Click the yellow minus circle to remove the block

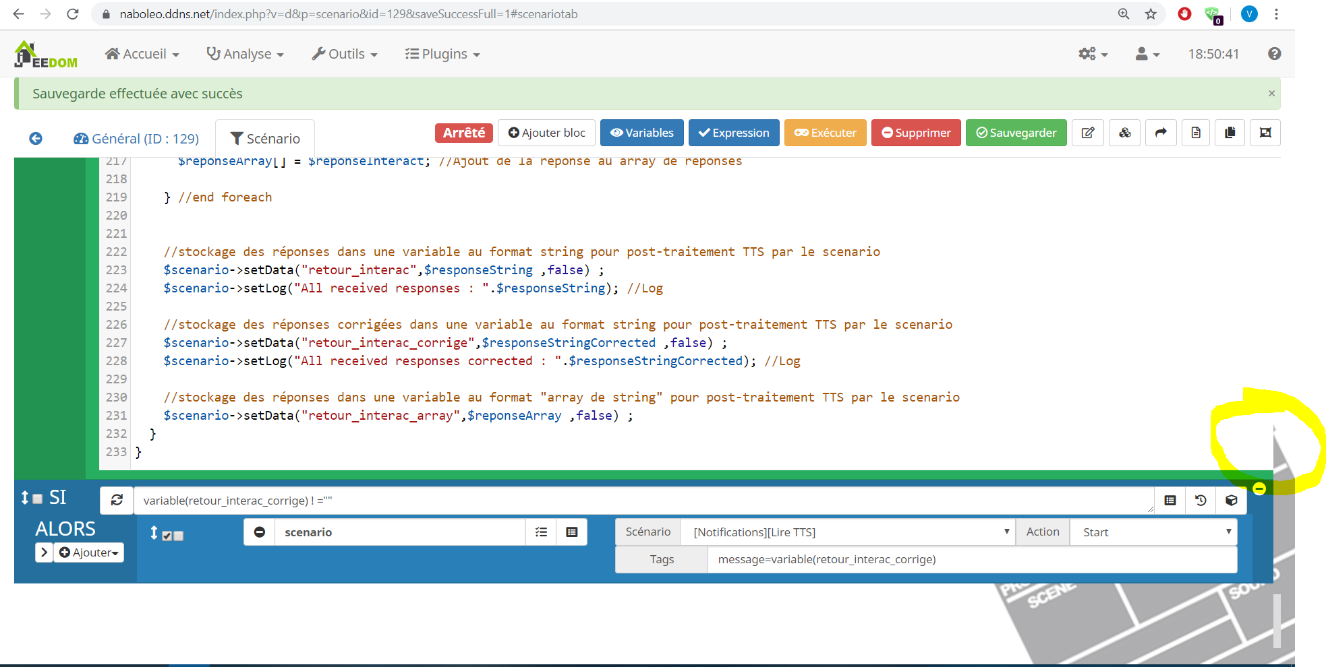click(x=1259, y=488)
